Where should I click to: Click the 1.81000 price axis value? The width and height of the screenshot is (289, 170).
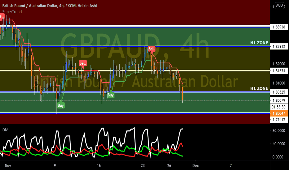[279, 83]
